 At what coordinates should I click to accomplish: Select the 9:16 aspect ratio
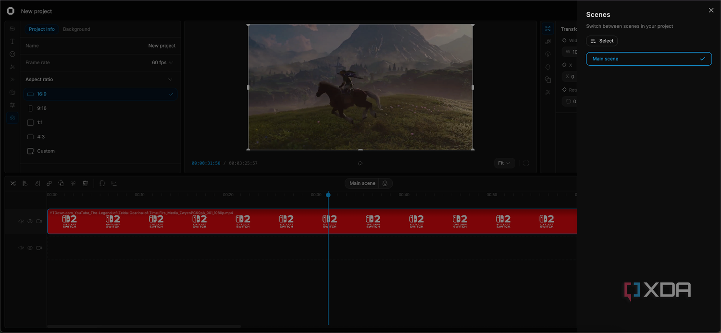(100, 108)
